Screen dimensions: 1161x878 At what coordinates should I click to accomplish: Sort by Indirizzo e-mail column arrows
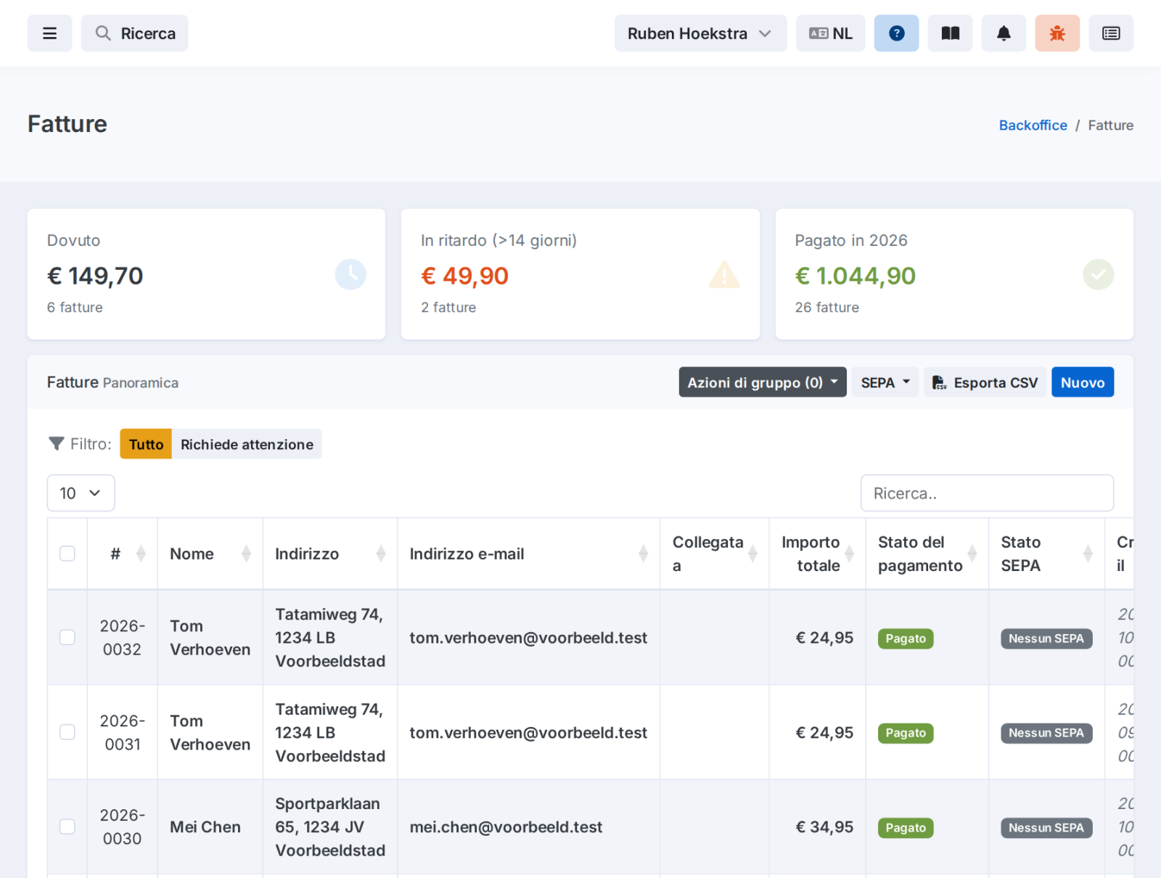[x=643, y=554]
